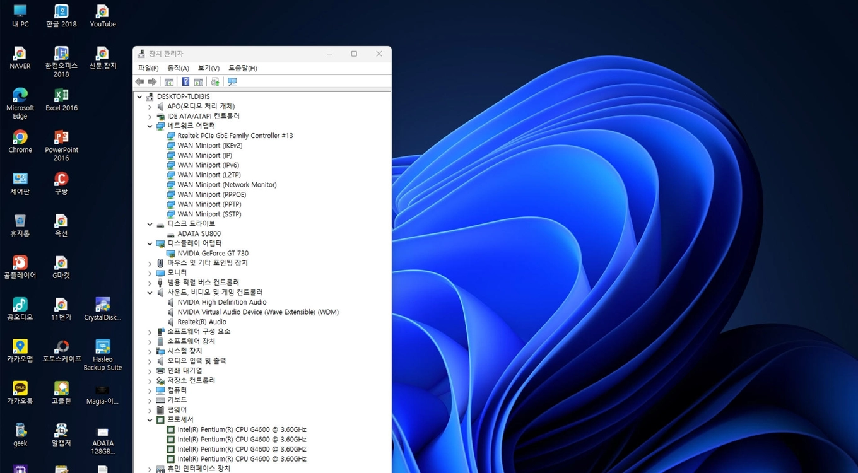Select Realtek(R) Audio device
This screenshot has height=473, width=858.
tap(202, 322)
